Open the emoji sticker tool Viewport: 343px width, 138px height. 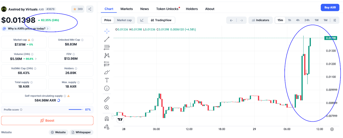pos(107,88)
